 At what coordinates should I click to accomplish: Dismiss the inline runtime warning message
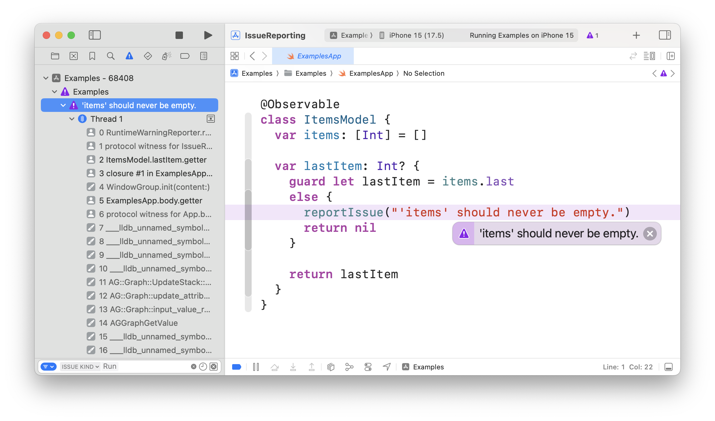tap(650, 234)
